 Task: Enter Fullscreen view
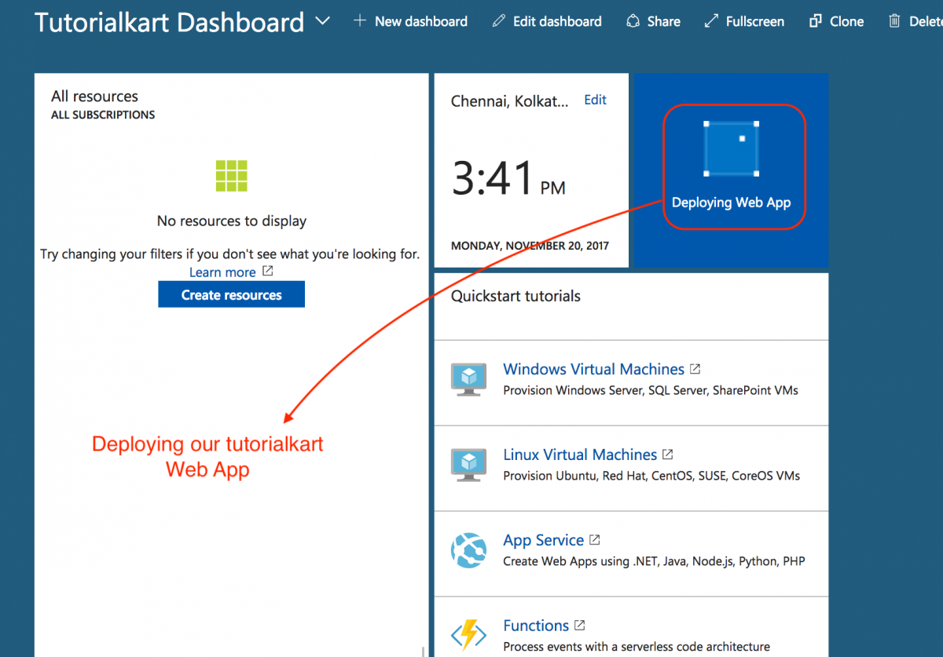click(744, 21)
